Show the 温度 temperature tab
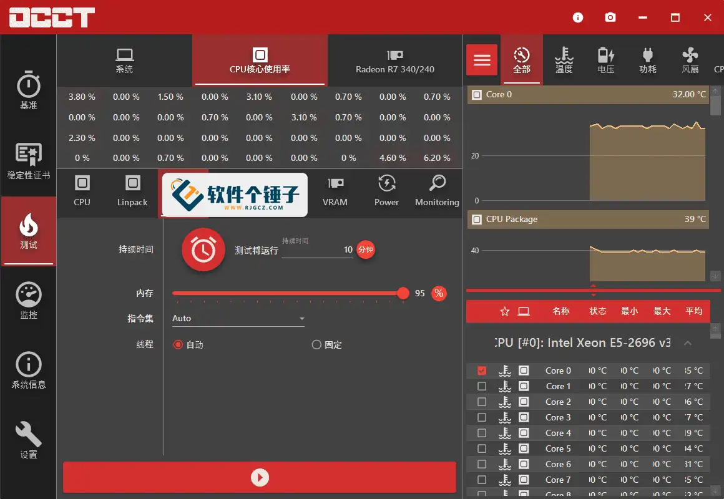724x499 pixels. [x=564, y=60]
